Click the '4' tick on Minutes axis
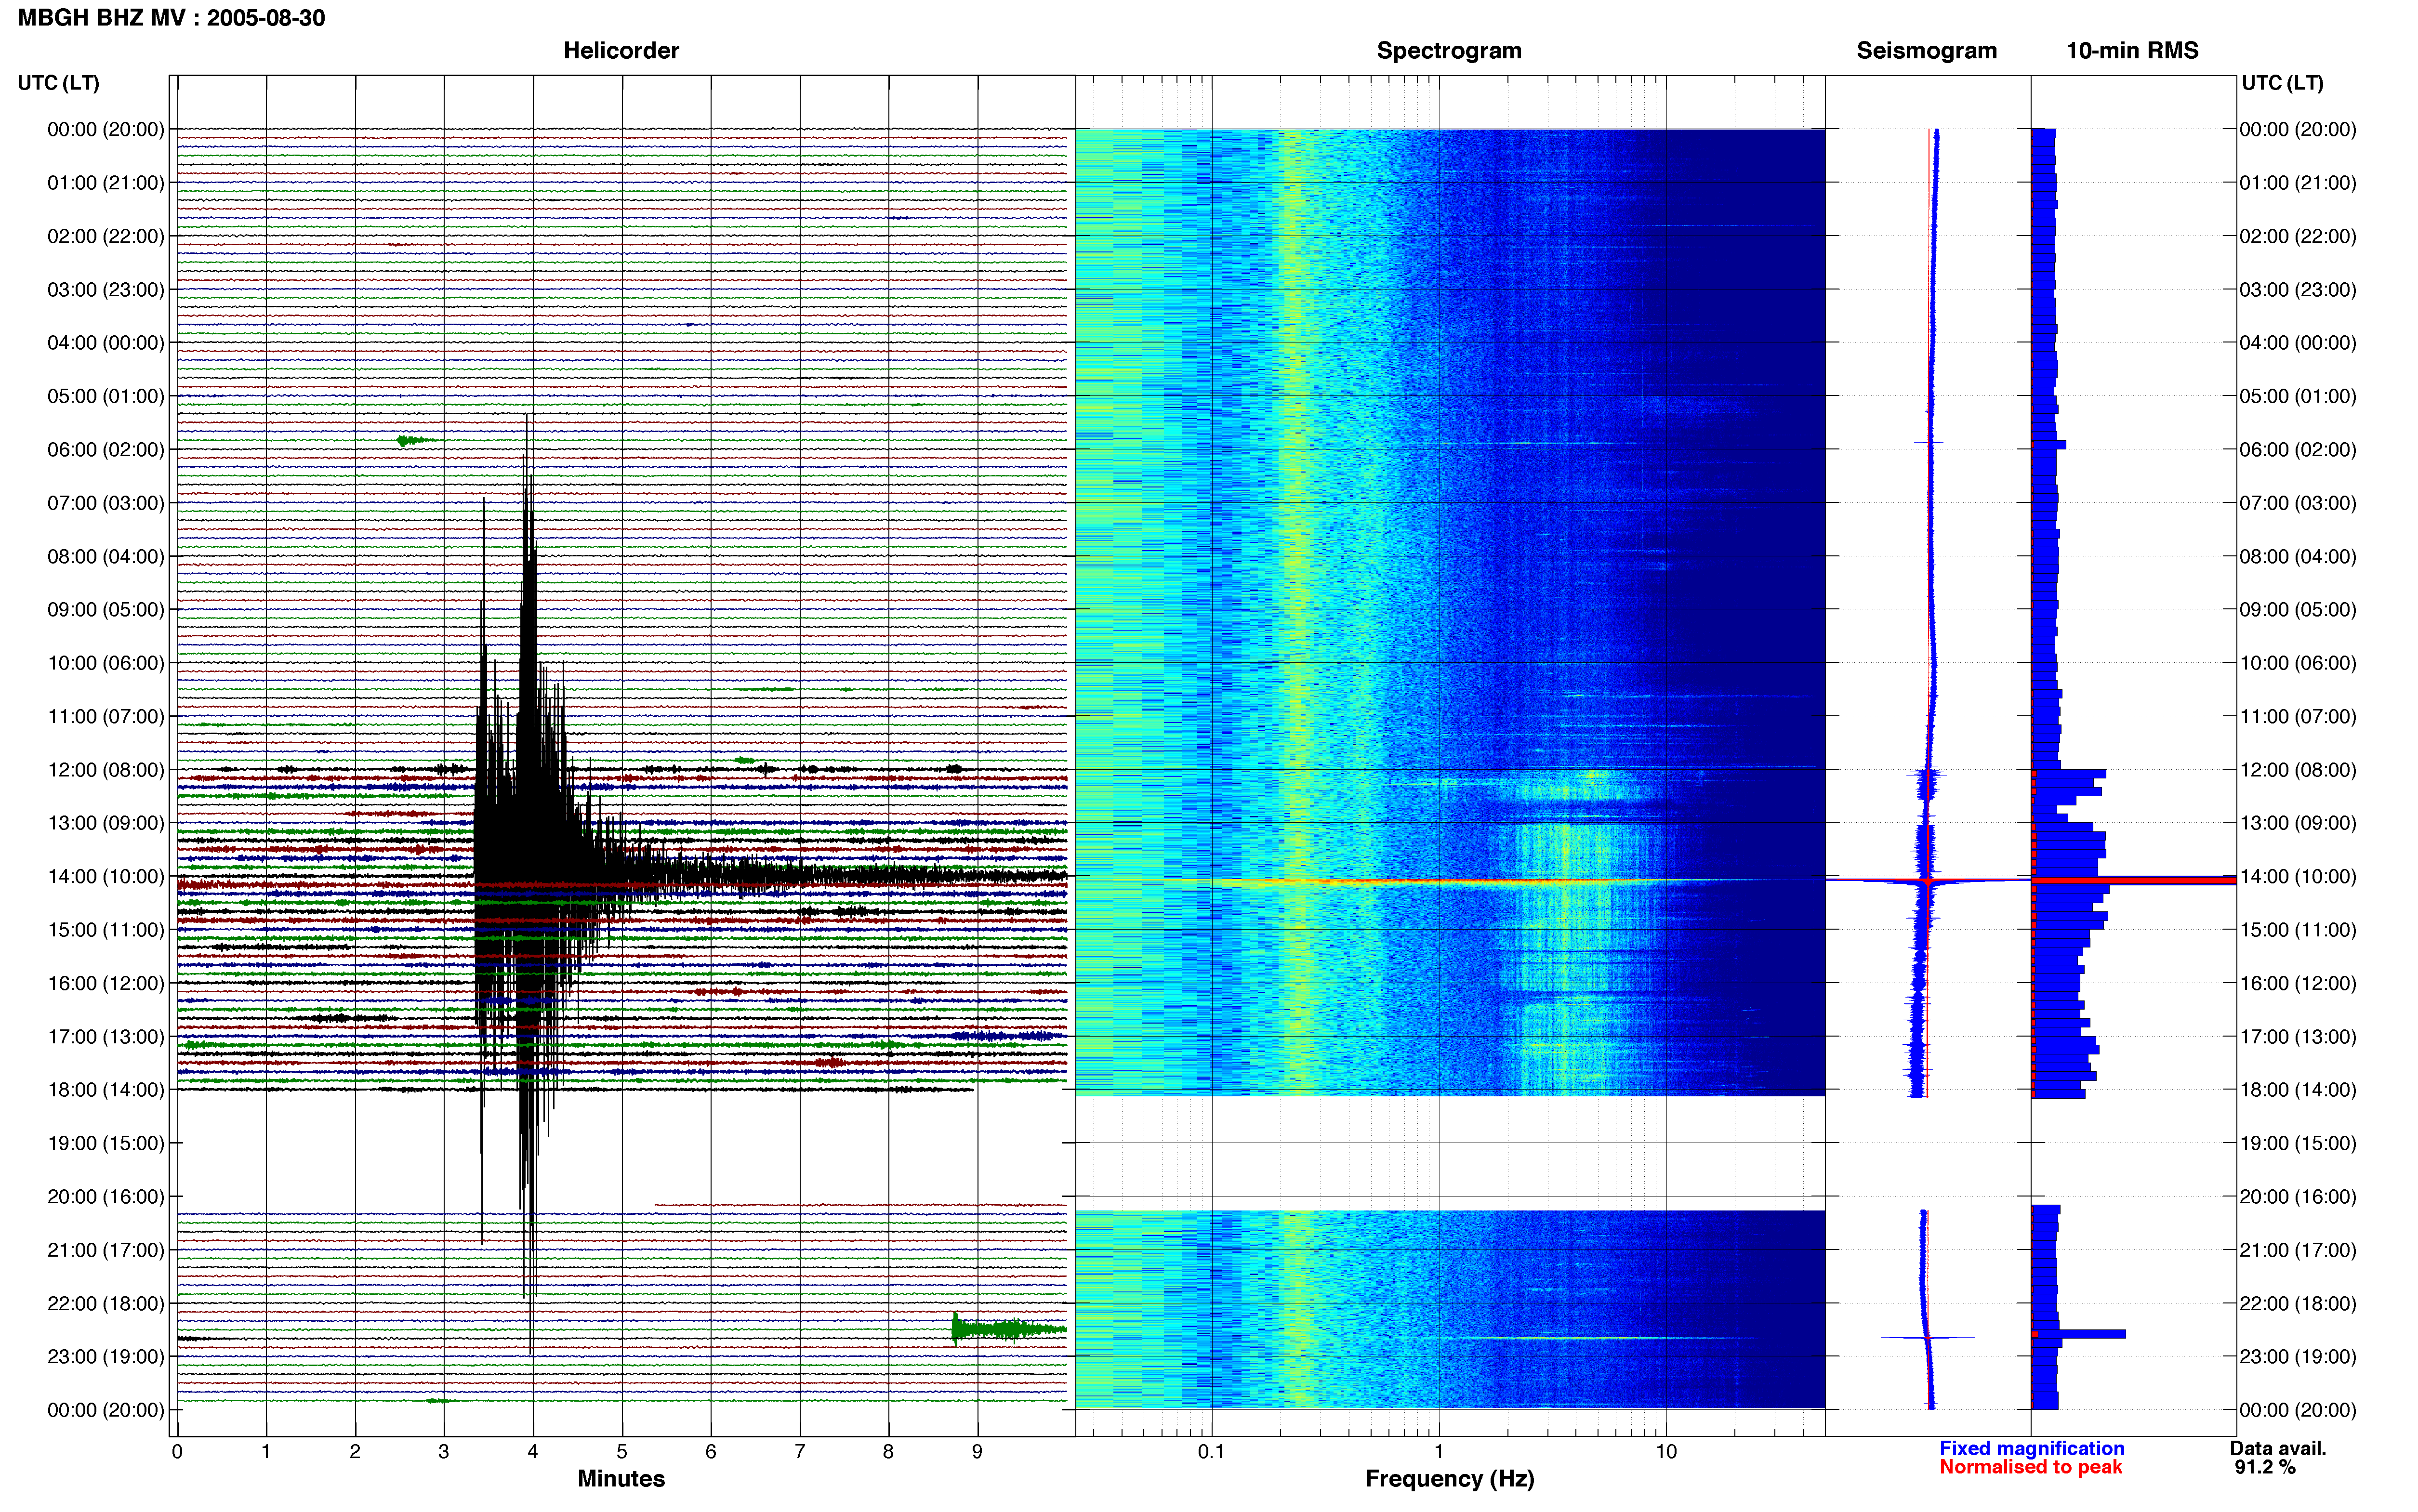This screenshot has height=1512, width=2418. click(533, 1451)
